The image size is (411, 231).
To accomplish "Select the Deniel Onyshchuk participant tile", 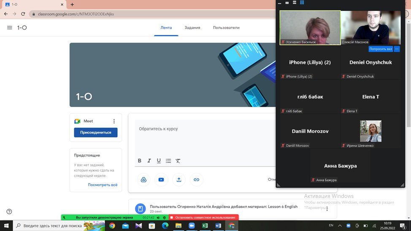I will point(370,62).
